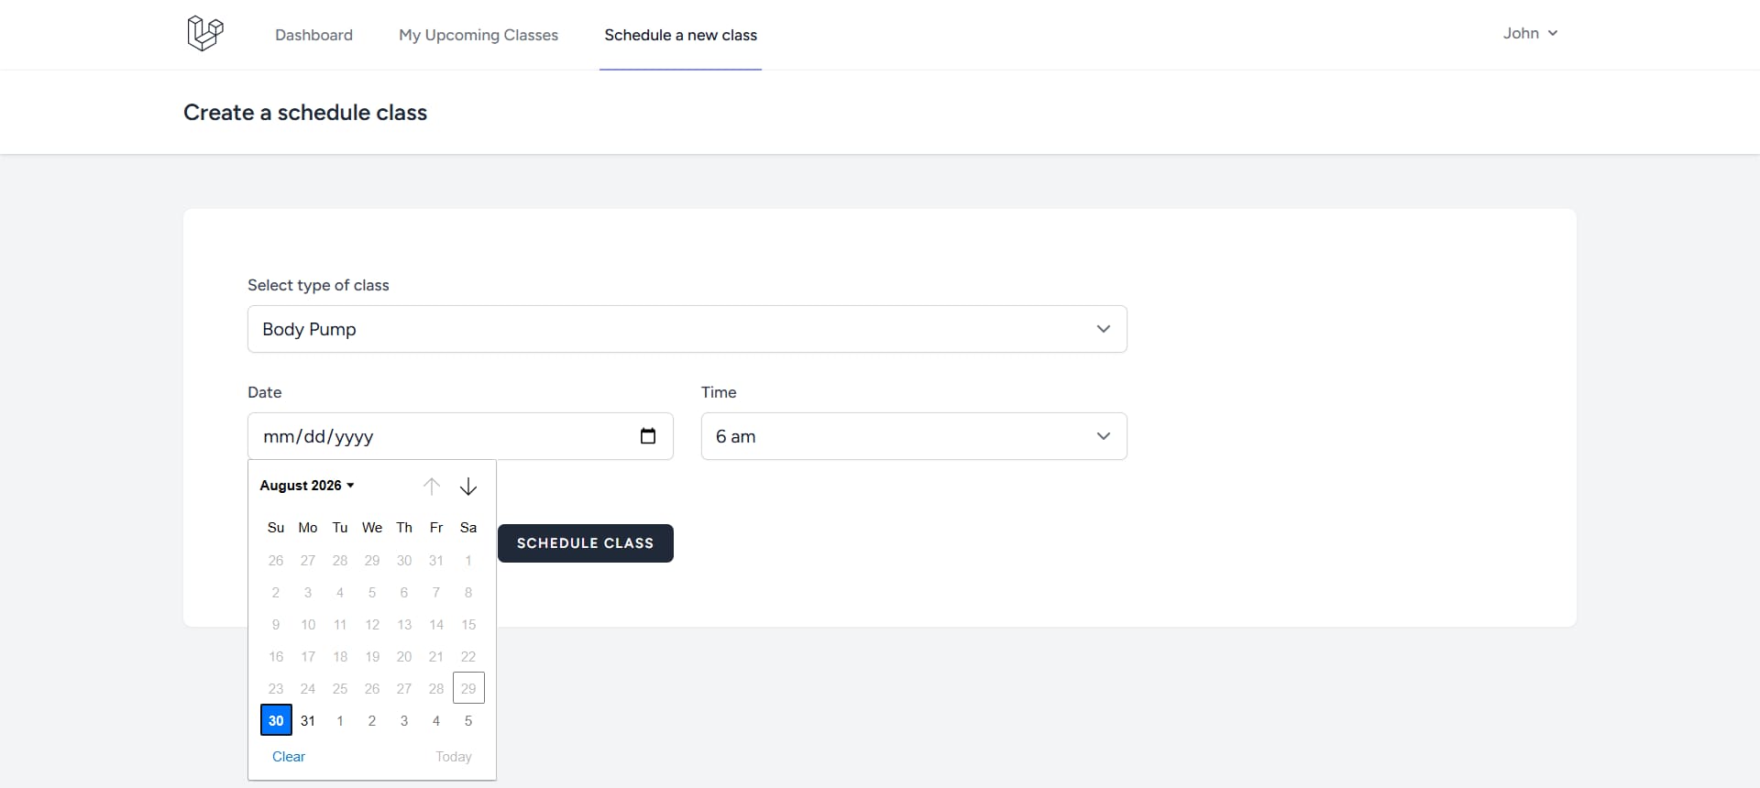Select the Schedule a new class tab
Screen dimensions: 1760x788
point(680,35)
